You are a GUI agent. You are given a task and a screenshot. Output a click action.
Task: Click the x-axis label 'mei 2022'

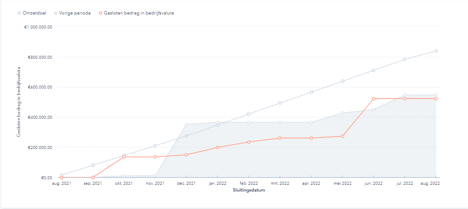pos(342,183)
